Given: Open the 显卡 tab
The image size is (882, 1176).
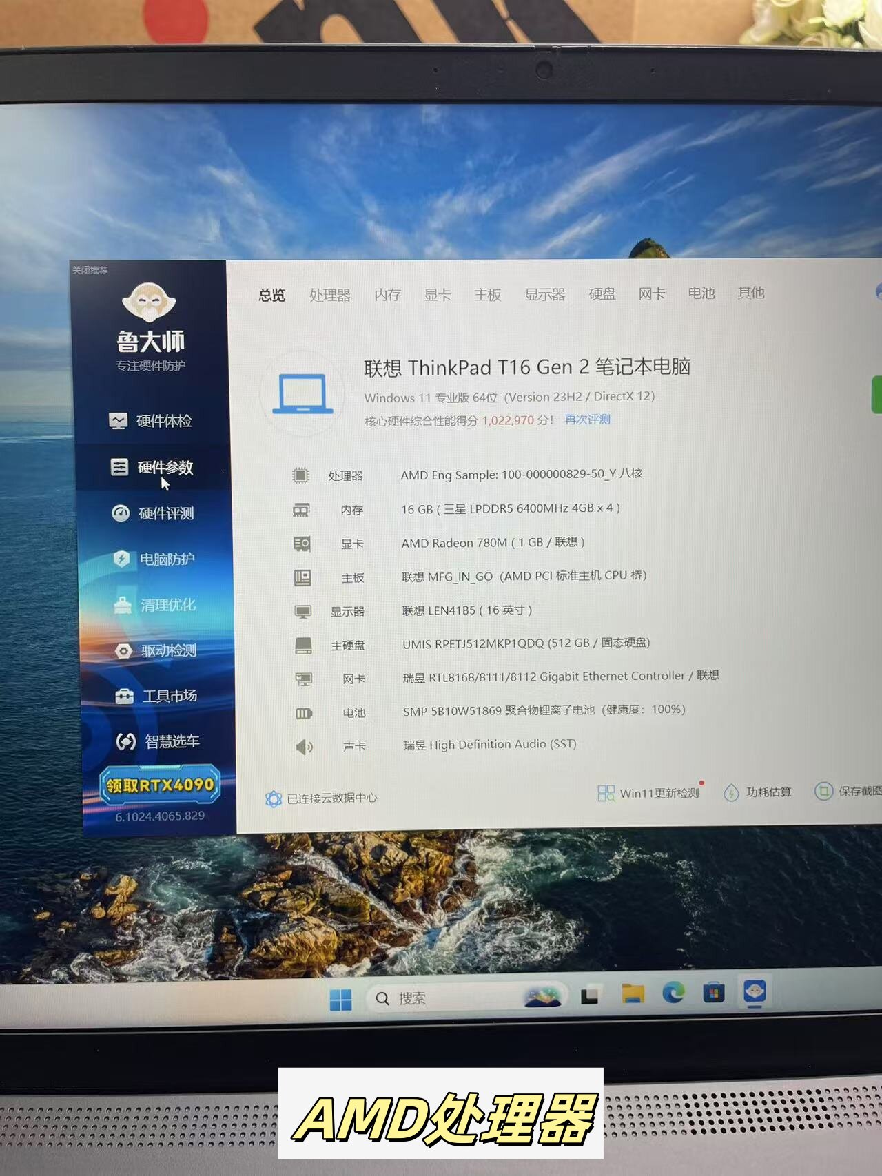Looking at the screenshot, I should click(x=438, y=295).
